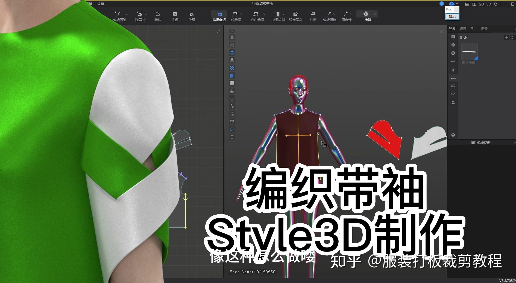Expand the 模拟 dropdown arrow
Screen dimensions: 516x283
374,14
